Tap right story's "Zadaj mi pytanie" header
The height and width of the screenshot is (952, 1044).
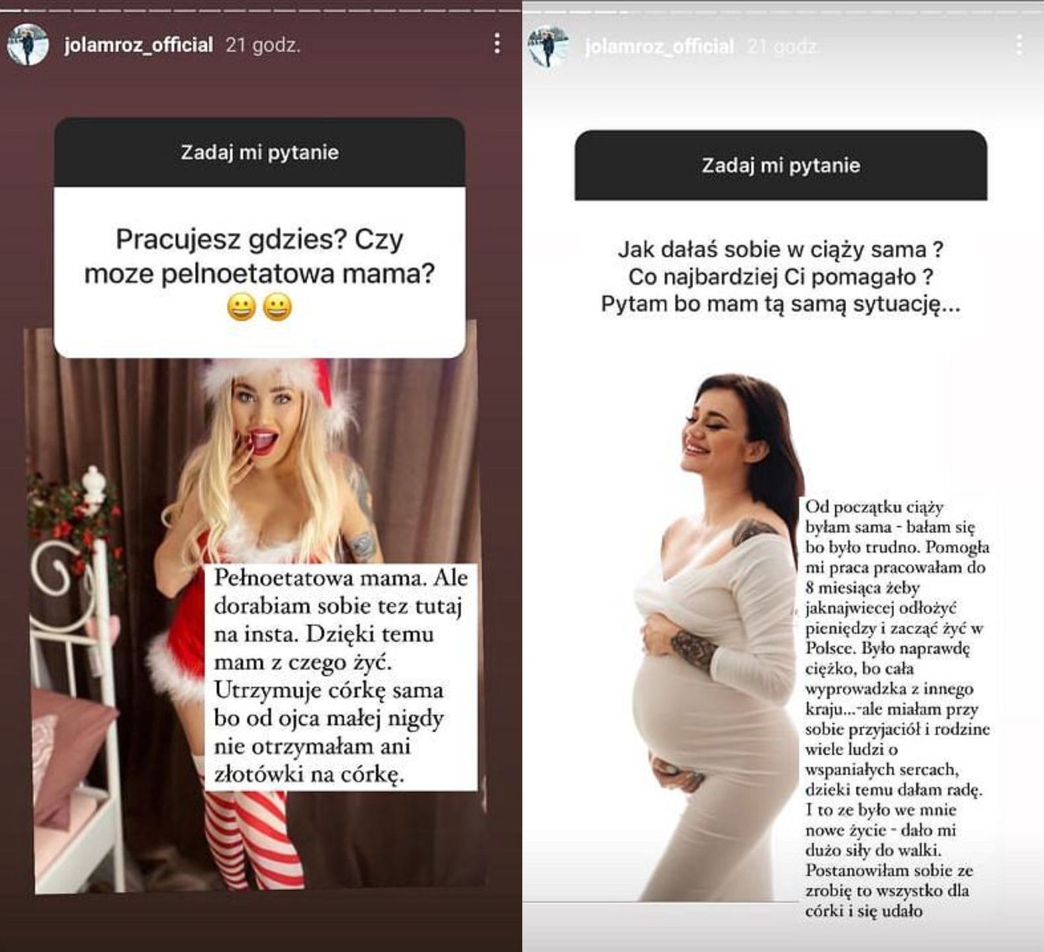point(781,165)
